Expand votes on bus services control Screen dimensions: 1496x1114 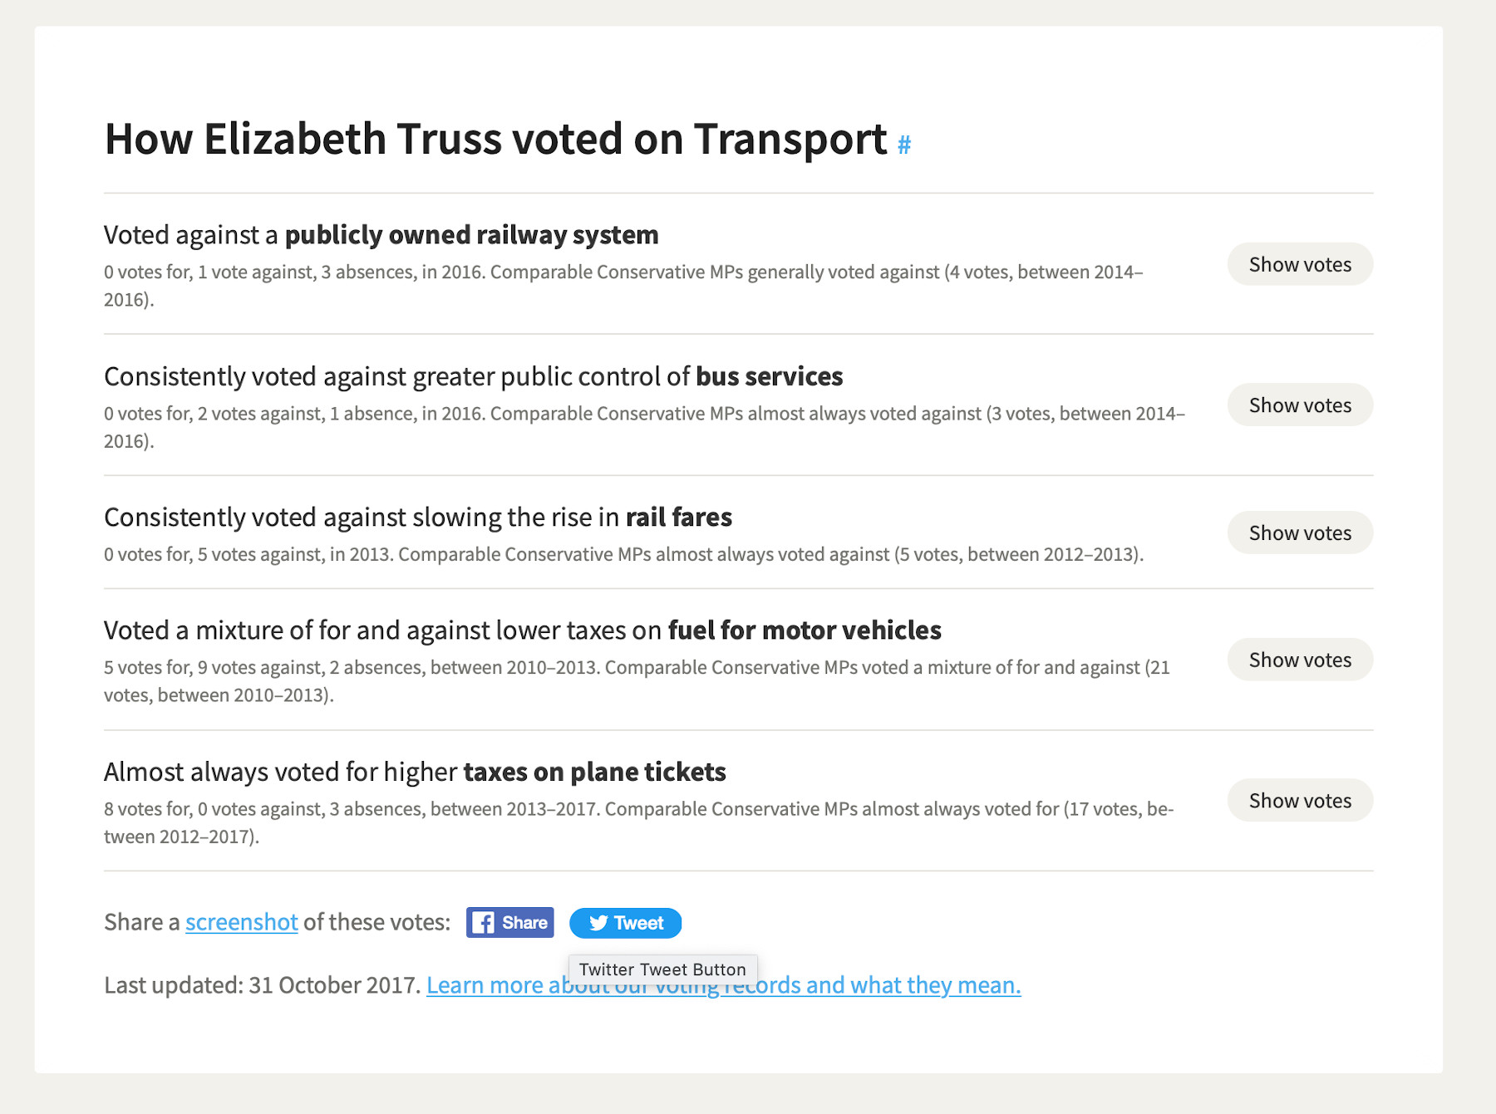click(1299, 405)
